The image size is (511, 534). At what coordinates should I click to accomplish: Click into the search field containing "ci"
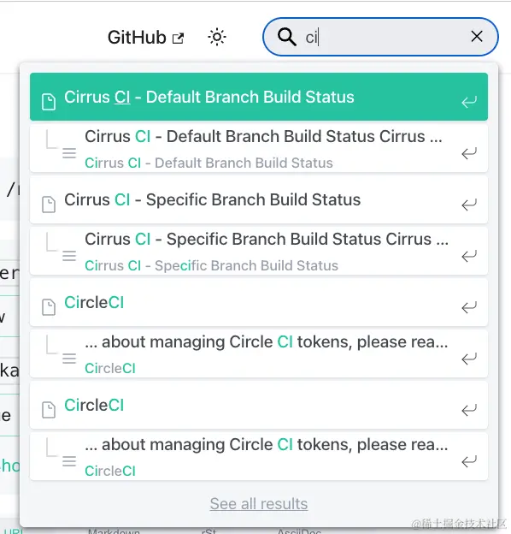[x=380, y=37]
